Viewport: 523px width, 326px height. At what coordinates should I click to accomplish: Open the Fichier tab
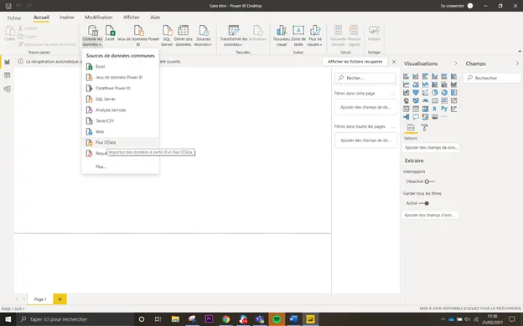[x=14, y=18]
